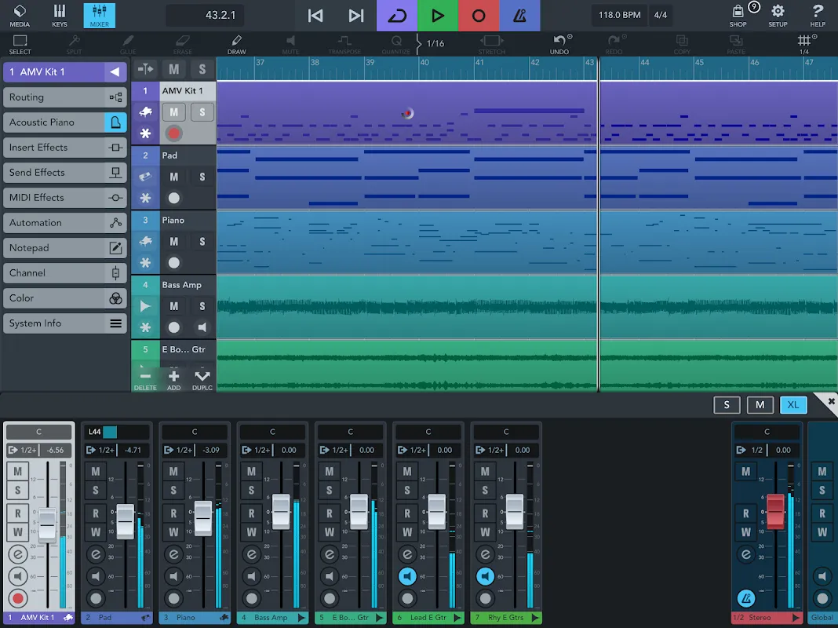The width and height of the screenshot is (838, 628).
Task: Open the 1/16 quantize value selector
Action: click(435, 44)
